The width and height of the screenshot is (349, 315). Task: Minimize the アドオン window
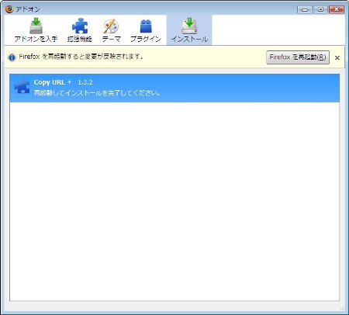tap(305, 9)
